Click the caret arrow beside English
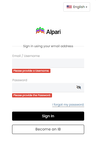 [86, 7]
